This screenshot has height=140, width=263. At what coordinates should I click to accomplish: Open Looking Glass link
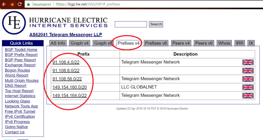(17, 101)
